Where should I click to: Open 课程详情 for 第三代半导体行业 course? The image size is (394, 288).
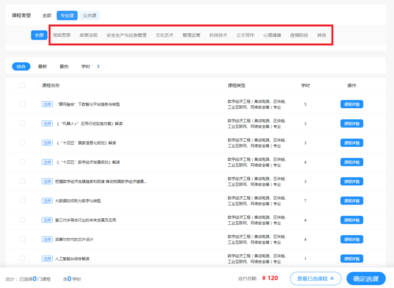click(351, 220)
